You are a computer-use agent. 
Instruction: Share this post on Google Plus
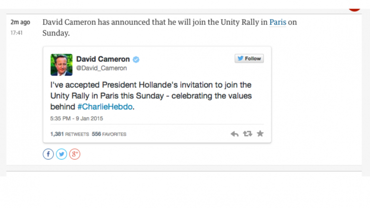75,154
